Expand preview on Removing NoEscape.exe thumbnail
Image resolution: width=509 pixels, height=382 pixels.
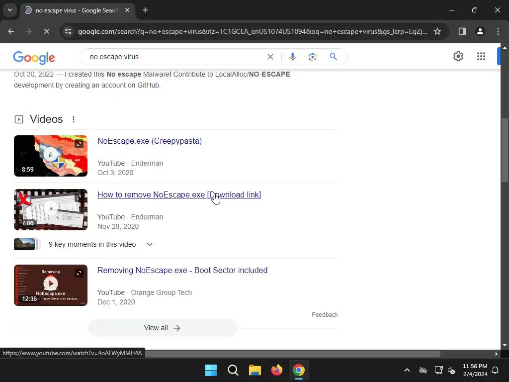[x=79, y=273]
